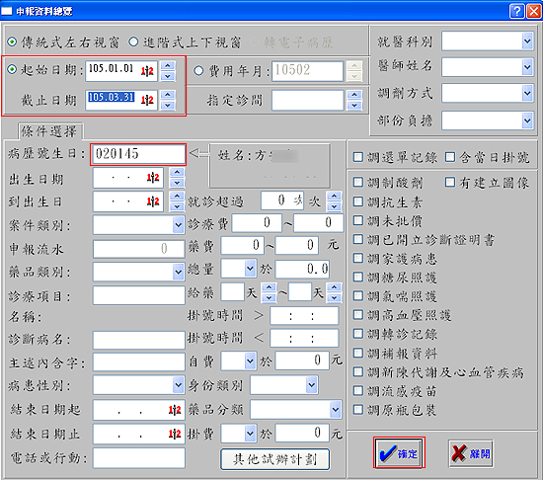Expand the 案件類別 combo box
543x480 pixels.
[x=178, y=225]
